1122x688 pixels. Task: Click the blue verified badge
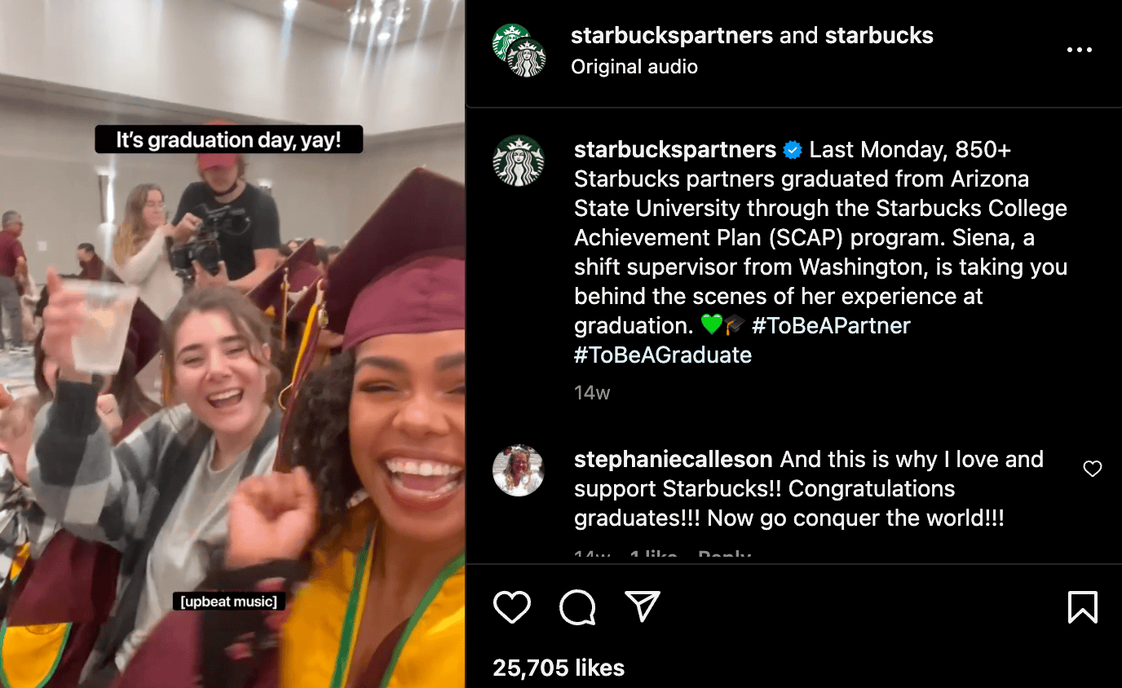(x=792, y=150)
